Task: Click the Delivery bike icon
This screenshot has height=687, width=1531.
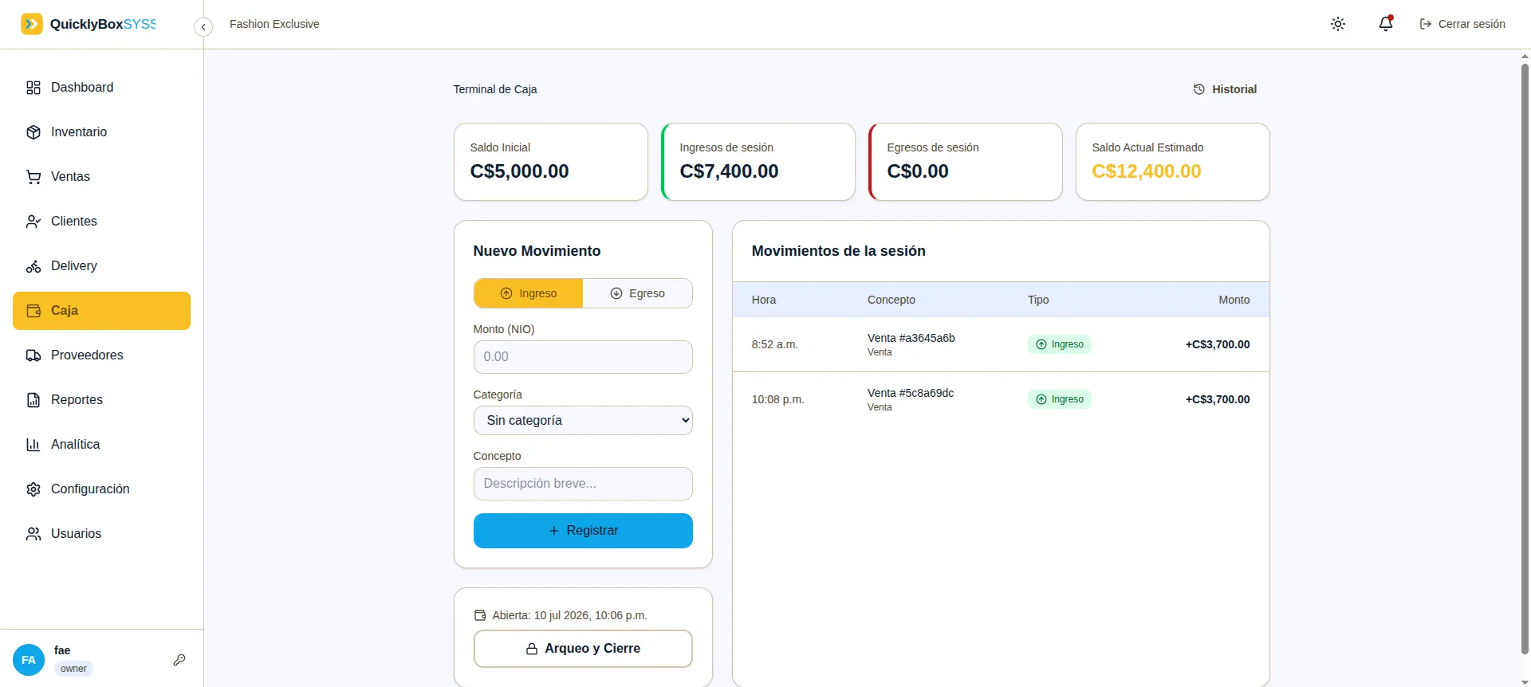Action: (33, 266)
